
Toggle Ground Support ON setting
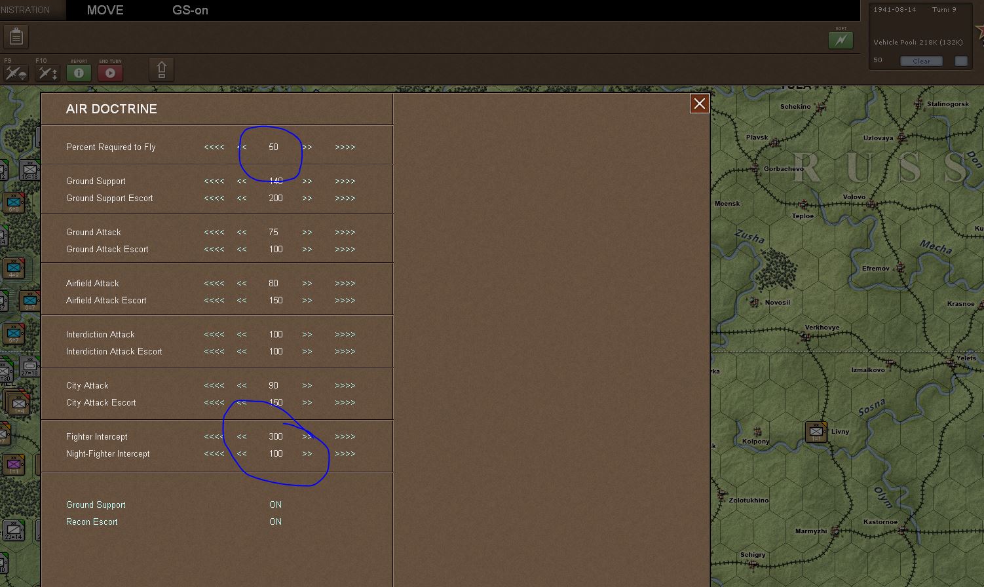point(275,504)
